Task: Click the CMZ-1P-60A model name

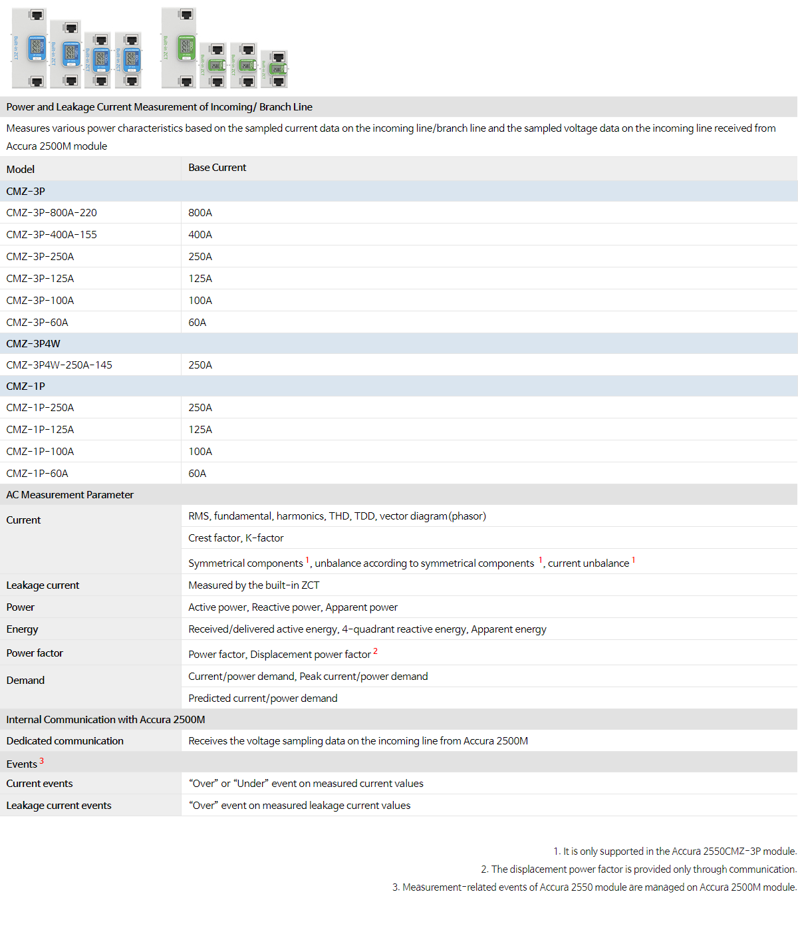Action: [x=37, y=474]
